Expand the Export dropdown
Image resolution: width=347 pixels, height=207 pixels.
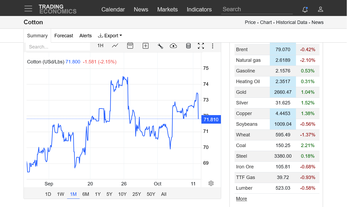110,36
